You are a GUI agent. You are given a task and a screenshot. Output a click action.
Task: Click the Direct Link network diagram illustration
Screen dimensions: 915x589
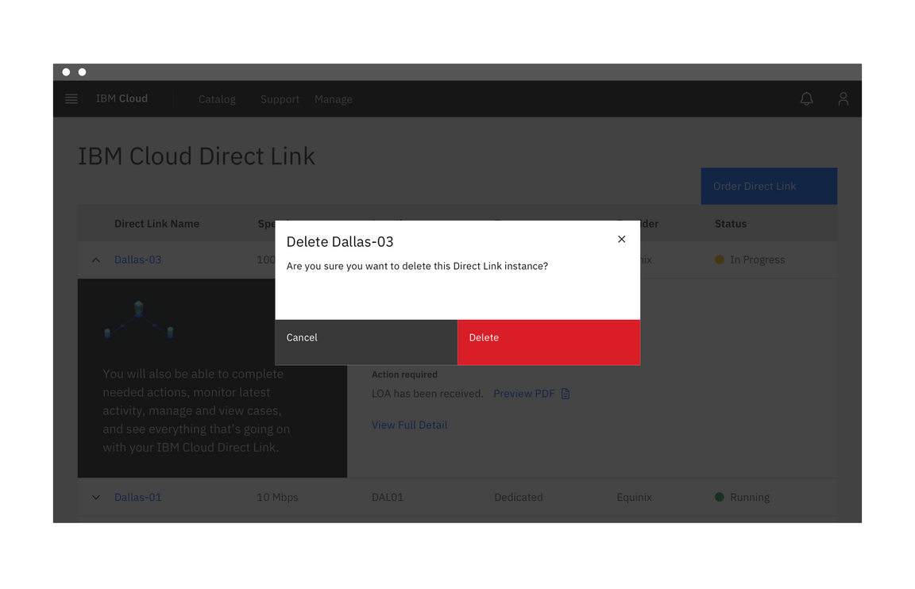coord(139,319)
